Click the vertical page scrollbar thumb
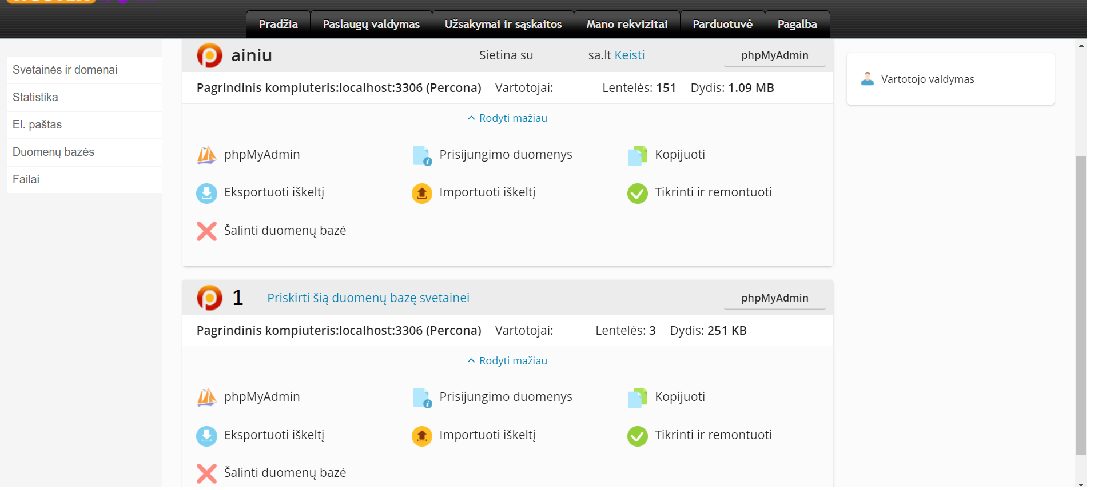 pyautogui.click(x=1080, y=303)
